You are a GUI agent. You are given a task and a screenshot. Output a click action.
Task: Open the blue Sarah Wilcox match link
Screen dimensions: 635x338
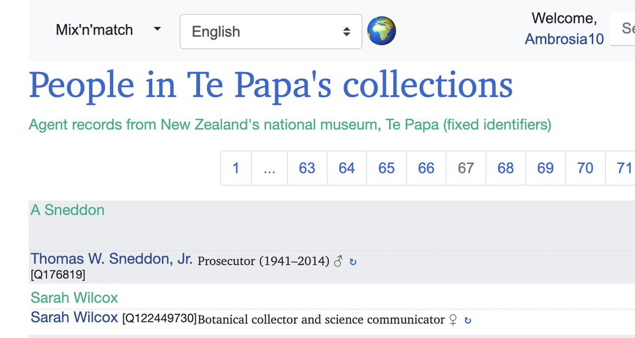pos(74,317)
